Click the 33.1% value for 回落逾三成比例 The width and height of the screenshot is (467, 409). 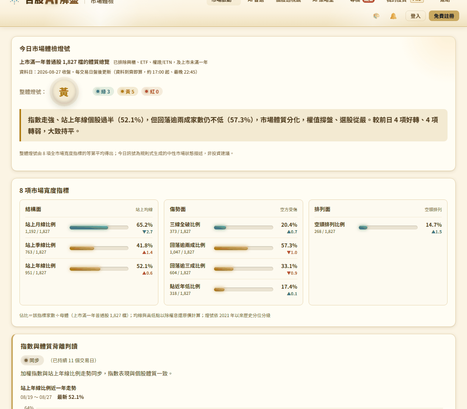(289, 266)
